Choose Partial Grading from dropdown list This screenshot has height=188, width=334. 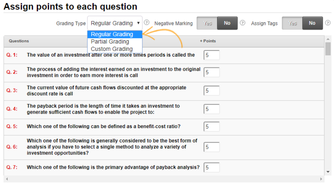[x=110, y=42]
